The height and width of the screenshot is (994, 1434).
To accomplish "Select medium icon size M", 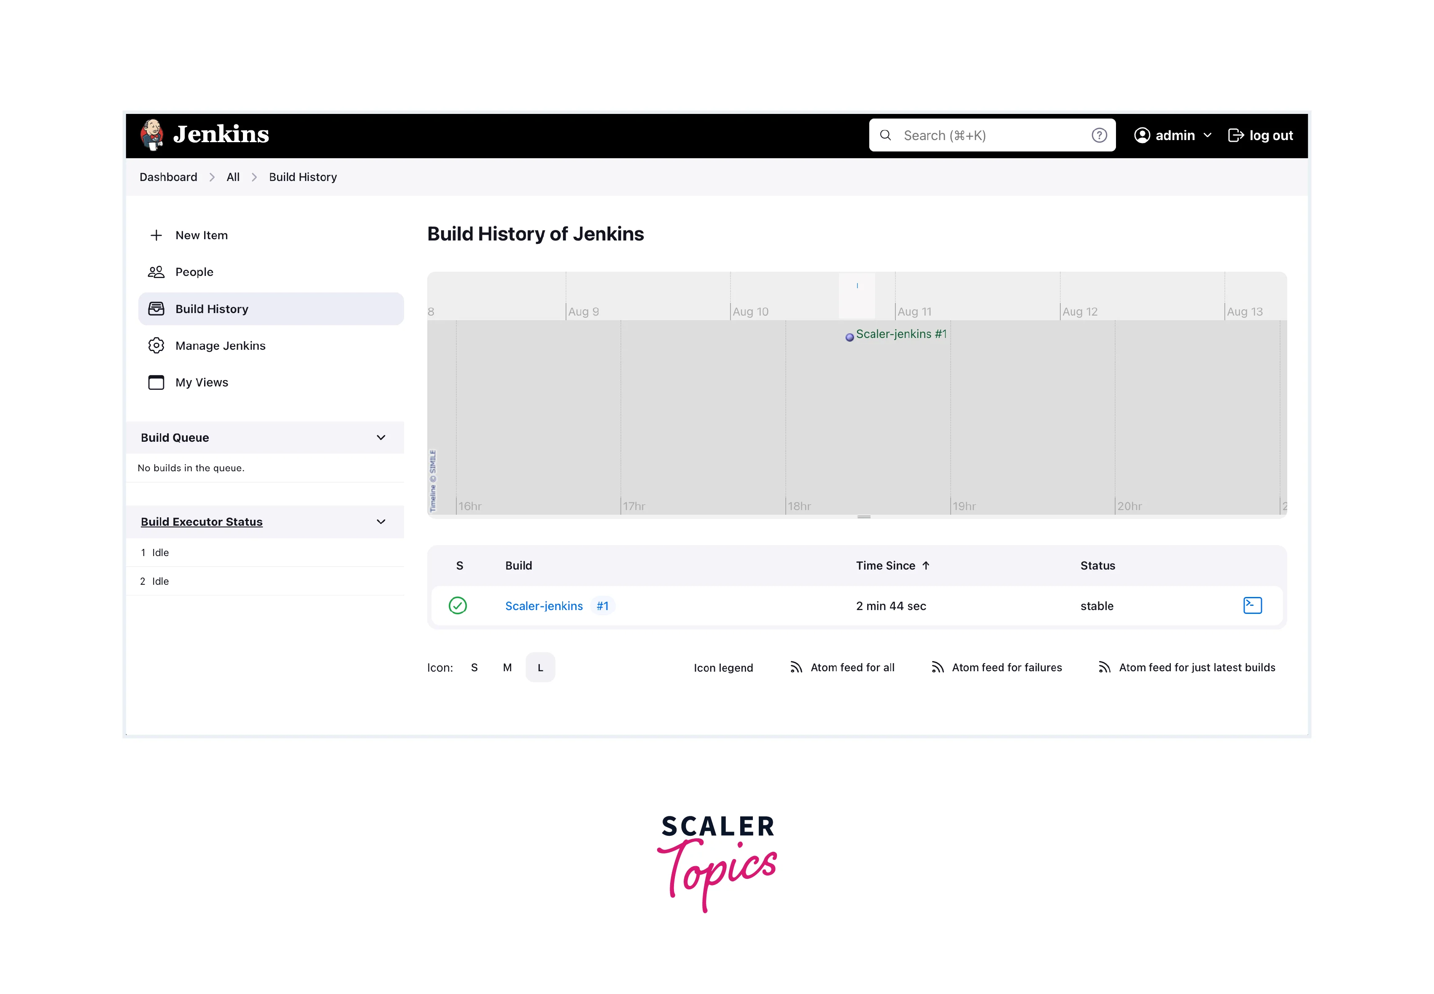I will pyautogui.click(x=507, y=667).
